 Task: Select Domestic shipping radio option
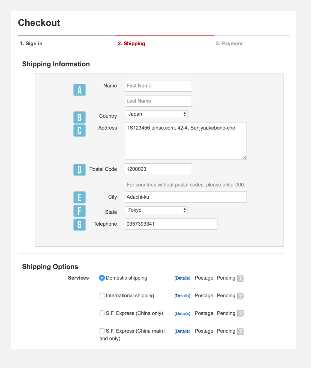(x=102, y=278)
